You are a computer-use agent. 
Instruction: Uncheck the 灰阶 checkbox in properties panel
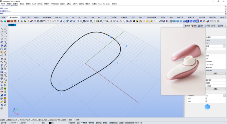pyautogui.click(x=206, y=101)
